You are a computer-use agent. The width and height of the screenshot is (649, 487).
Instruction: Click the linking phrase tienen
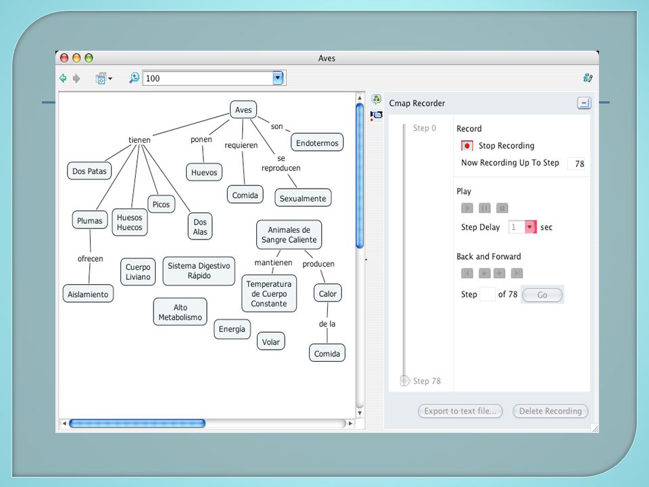139,140
